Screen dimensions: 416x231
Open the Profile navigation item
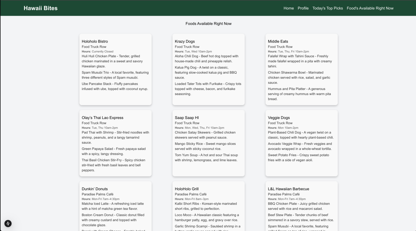303,8
